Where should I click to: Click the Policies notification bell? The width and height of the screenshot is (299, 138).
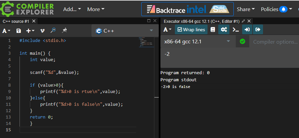coord(284,9)
